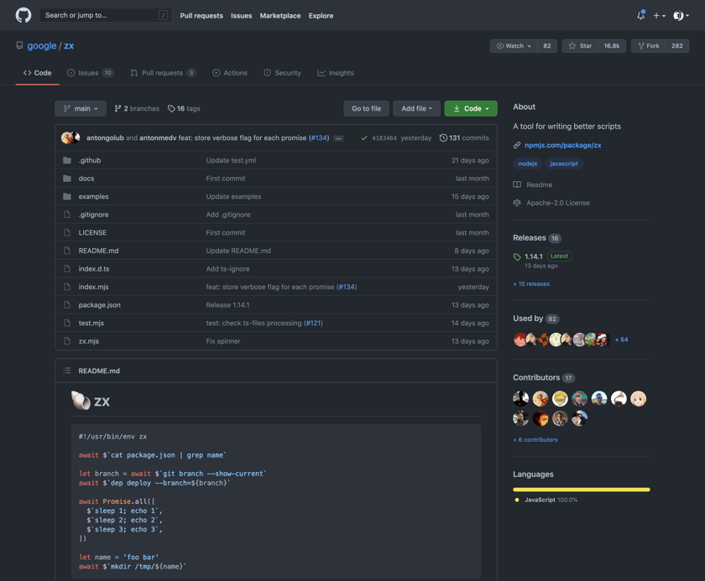Viewport: 705px width, 581px height.
Task: Expand the commit message ellipsis button
Action: (x=338, y=138)
